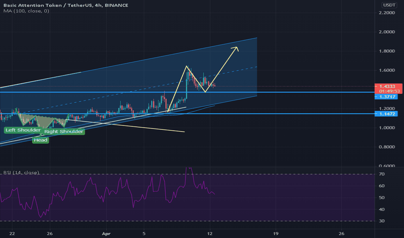Screen dimensions: 404x238
Task: Click the 0.8000 price axis label
Action: click(387, 147)
